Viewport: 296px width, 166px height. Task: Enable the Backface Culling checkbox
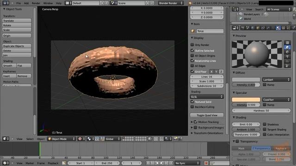[x=192, y=107]
